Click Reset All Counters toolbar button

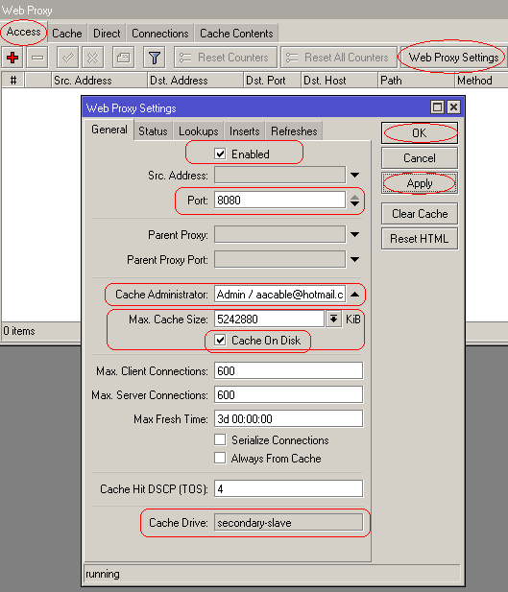click(x=339, y=58)
